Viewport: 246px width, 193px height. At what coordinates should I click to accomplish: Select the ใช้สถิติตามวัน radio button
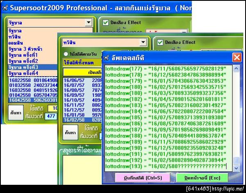tap(66, 54)
